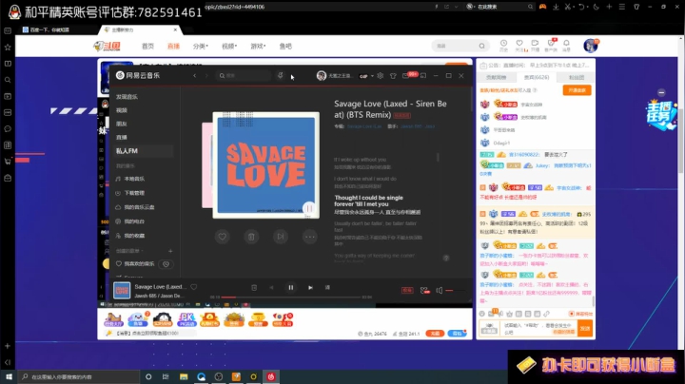Mute the volume speaker icon
Viewport: 685px width, 384px height.
point(440,290)
